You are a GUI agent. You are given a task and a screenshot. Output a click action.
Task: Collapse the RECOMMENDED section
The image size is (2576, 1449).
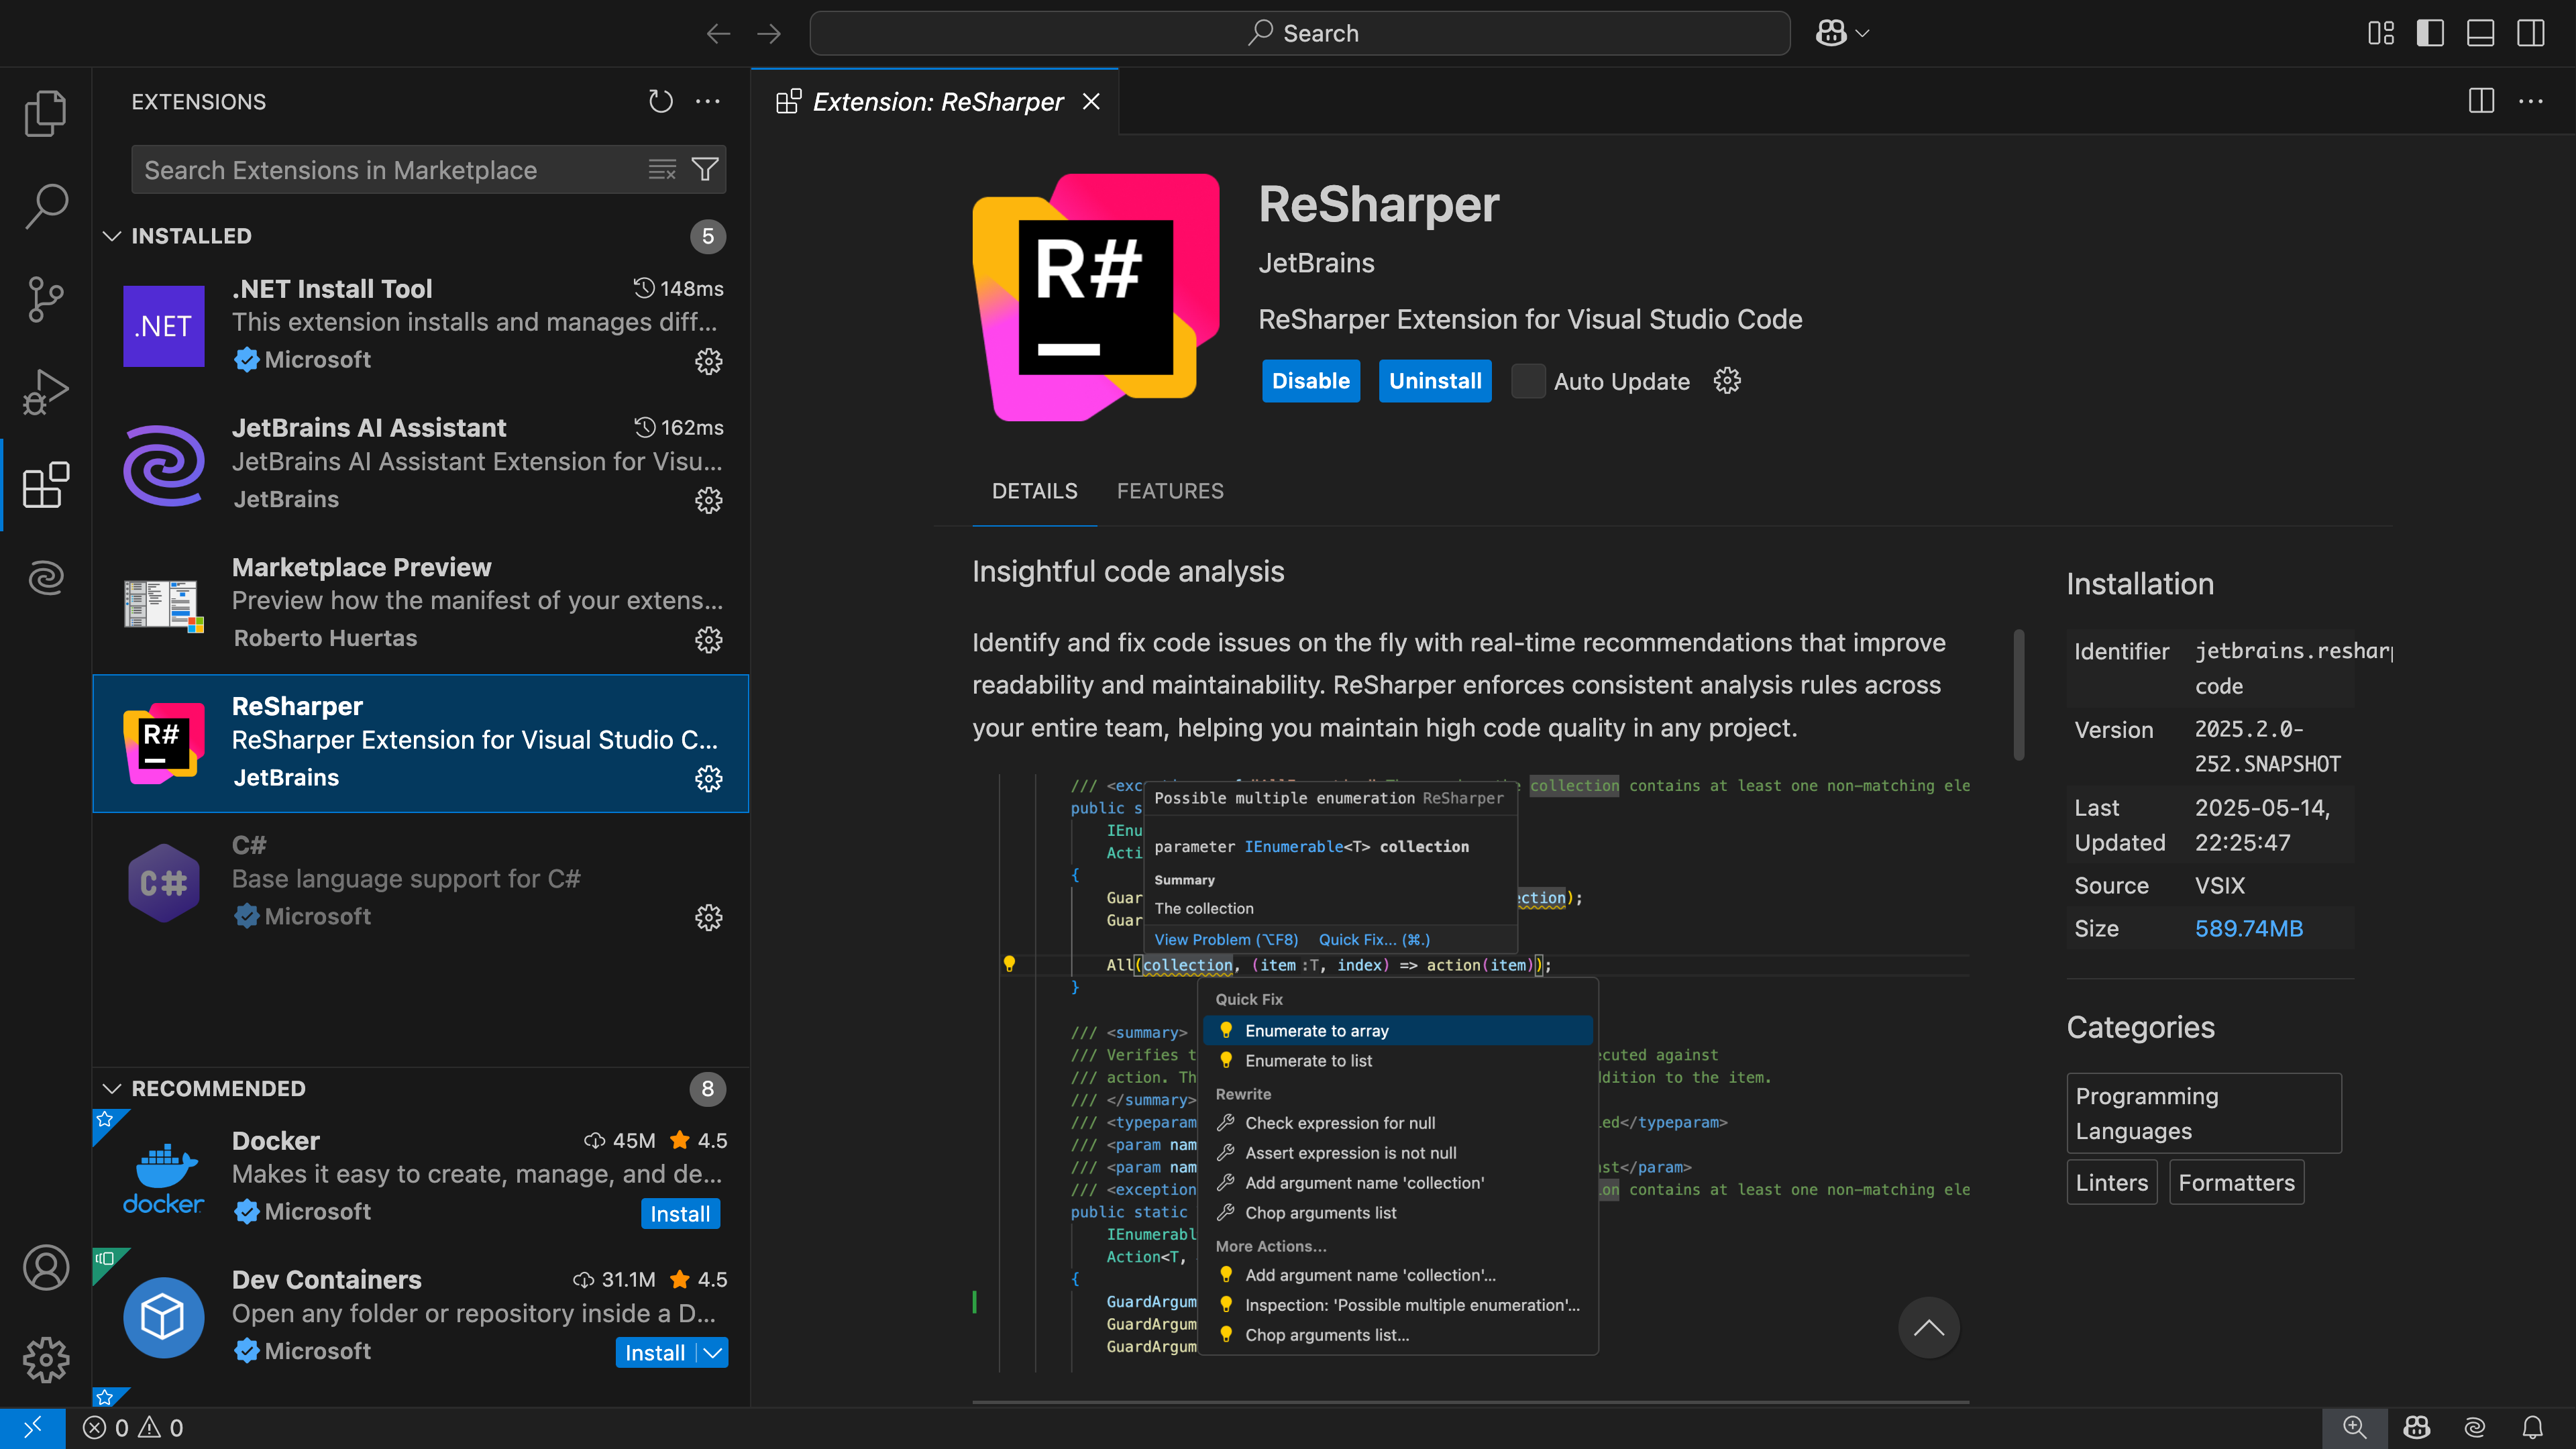pos(112,1088)
